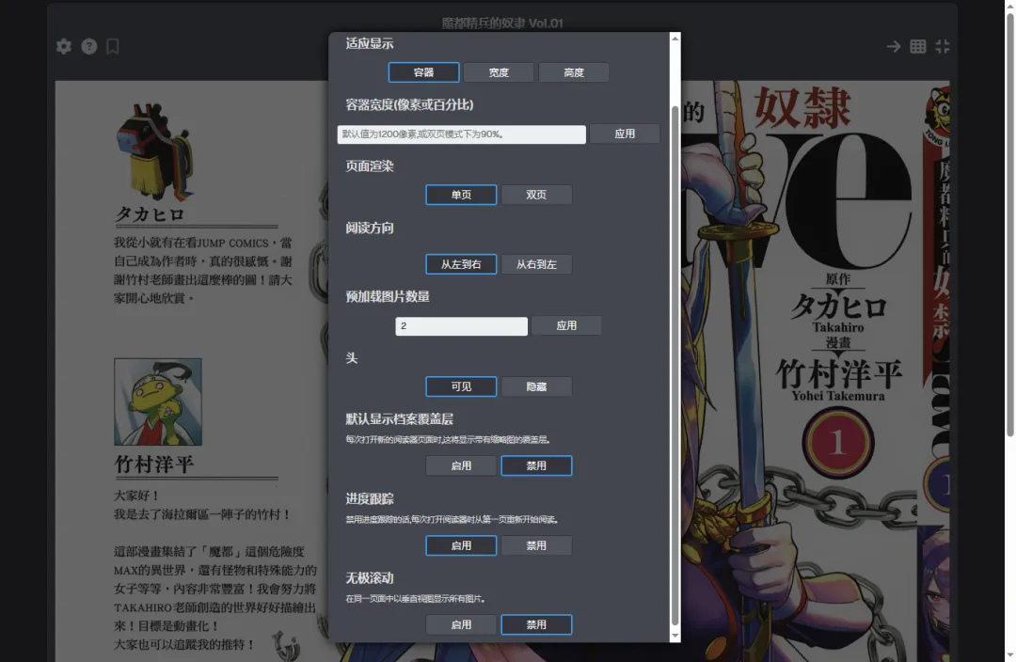Click the 预加载图片数量 heading
The image size is (1016, 662).
[388, 296]
